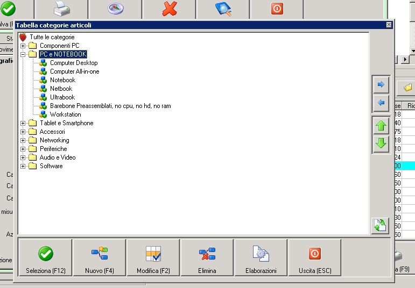This screenshot has height=288, width=415.
Task: Click the Modifica (F2) button
Action: click(x=153, y=257)
